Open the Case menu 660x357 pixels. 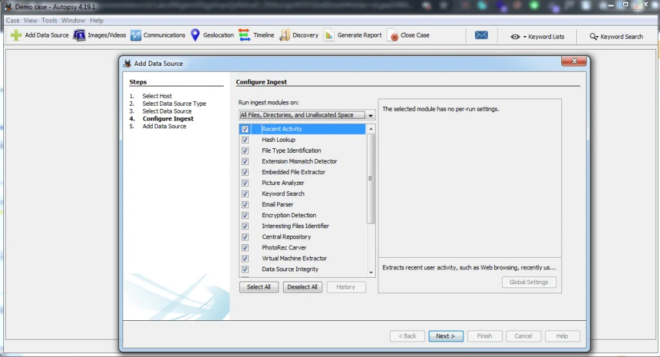pos(13,20)
